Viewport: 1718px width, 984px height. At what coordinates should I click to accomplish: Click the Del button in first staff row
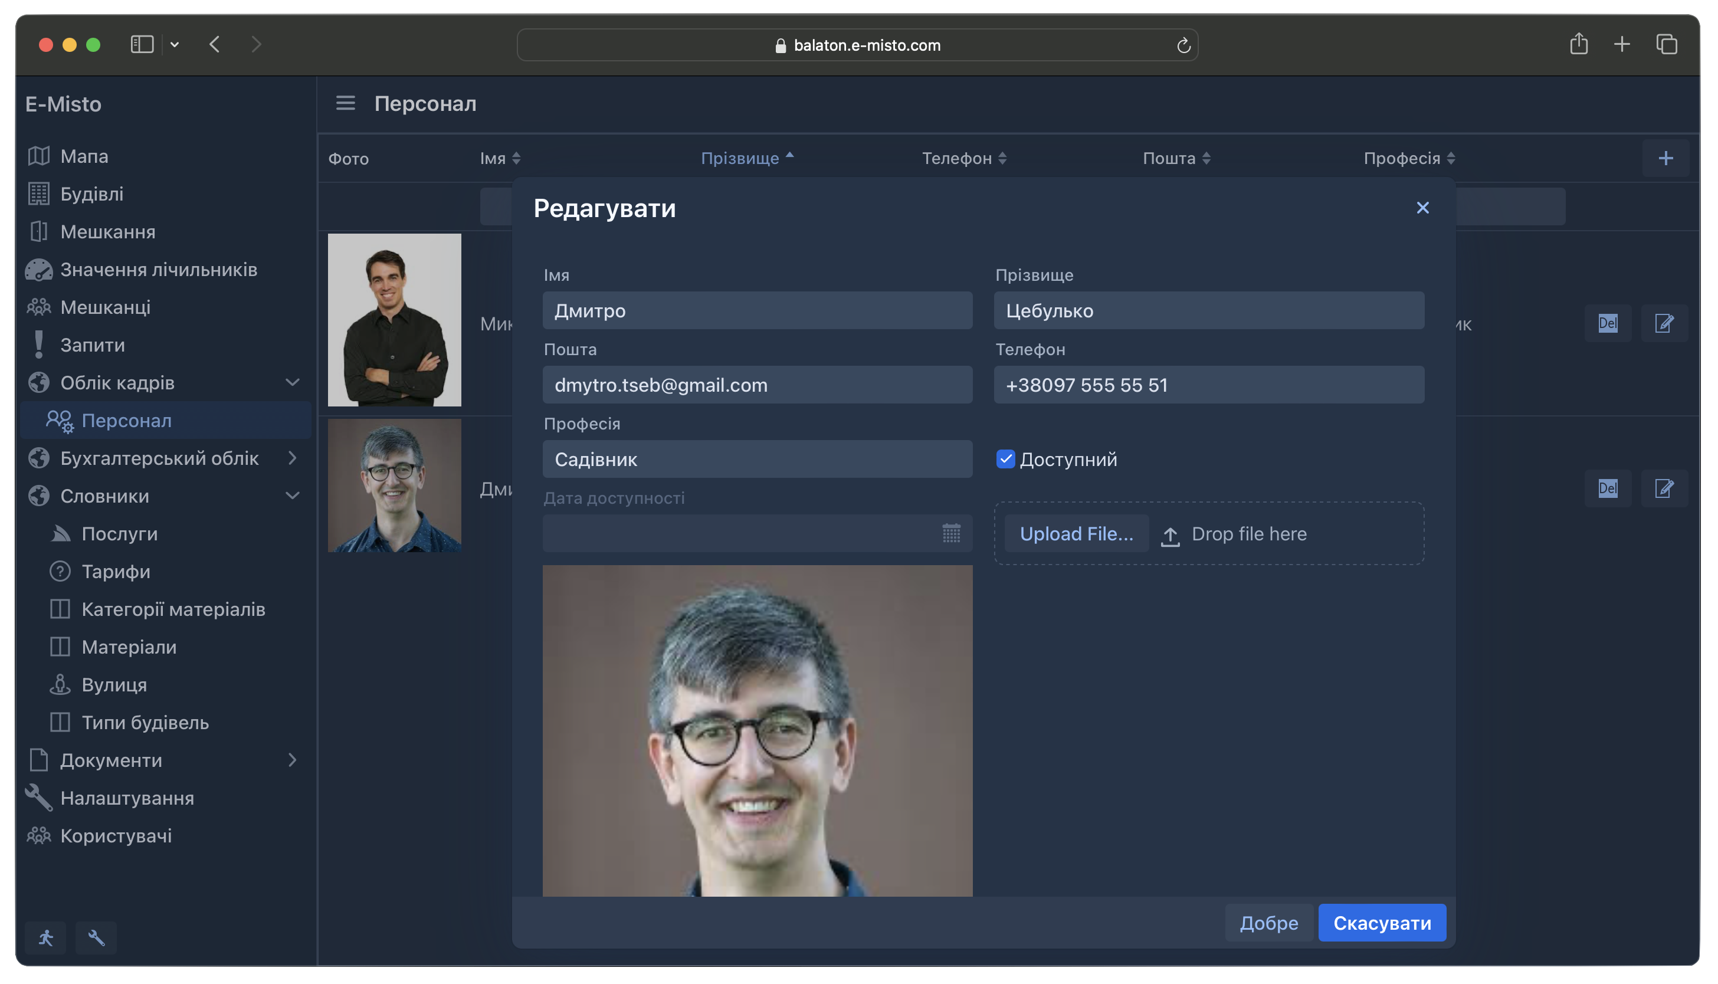click(1608, 323)
